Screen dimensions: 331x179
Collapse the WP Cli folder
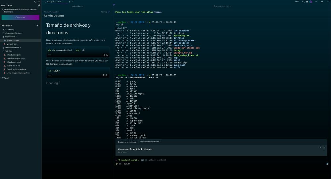pyautogui.click(x=7, y=51)
